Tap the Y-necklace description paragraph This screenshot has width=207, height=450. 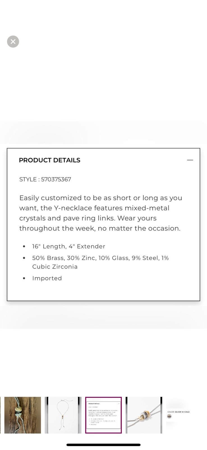coord(101,213)
